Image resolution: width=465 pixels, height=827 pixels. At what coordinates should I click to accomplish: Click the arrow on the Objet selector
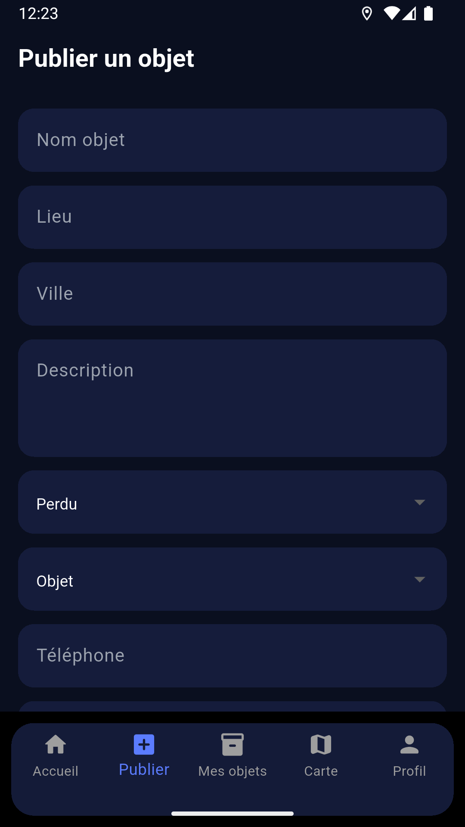point(419,579)
